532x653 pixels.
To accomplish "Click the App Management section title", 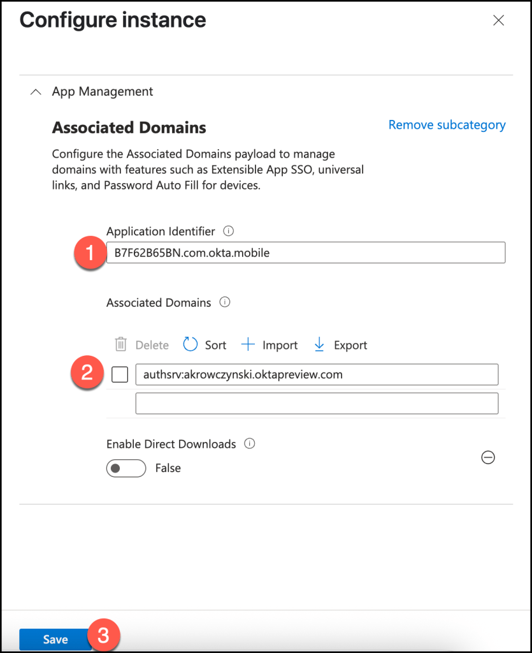I will click(103, 92).
